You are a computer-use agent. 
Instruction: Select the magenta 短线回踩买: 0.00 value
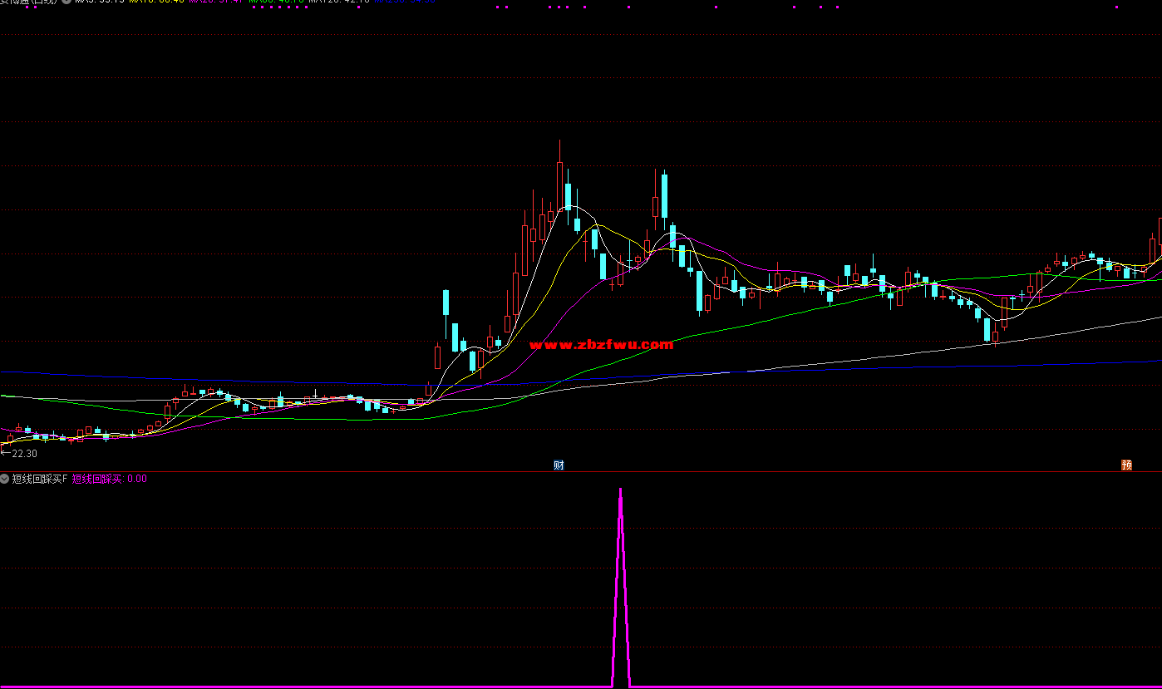point(110,479)
